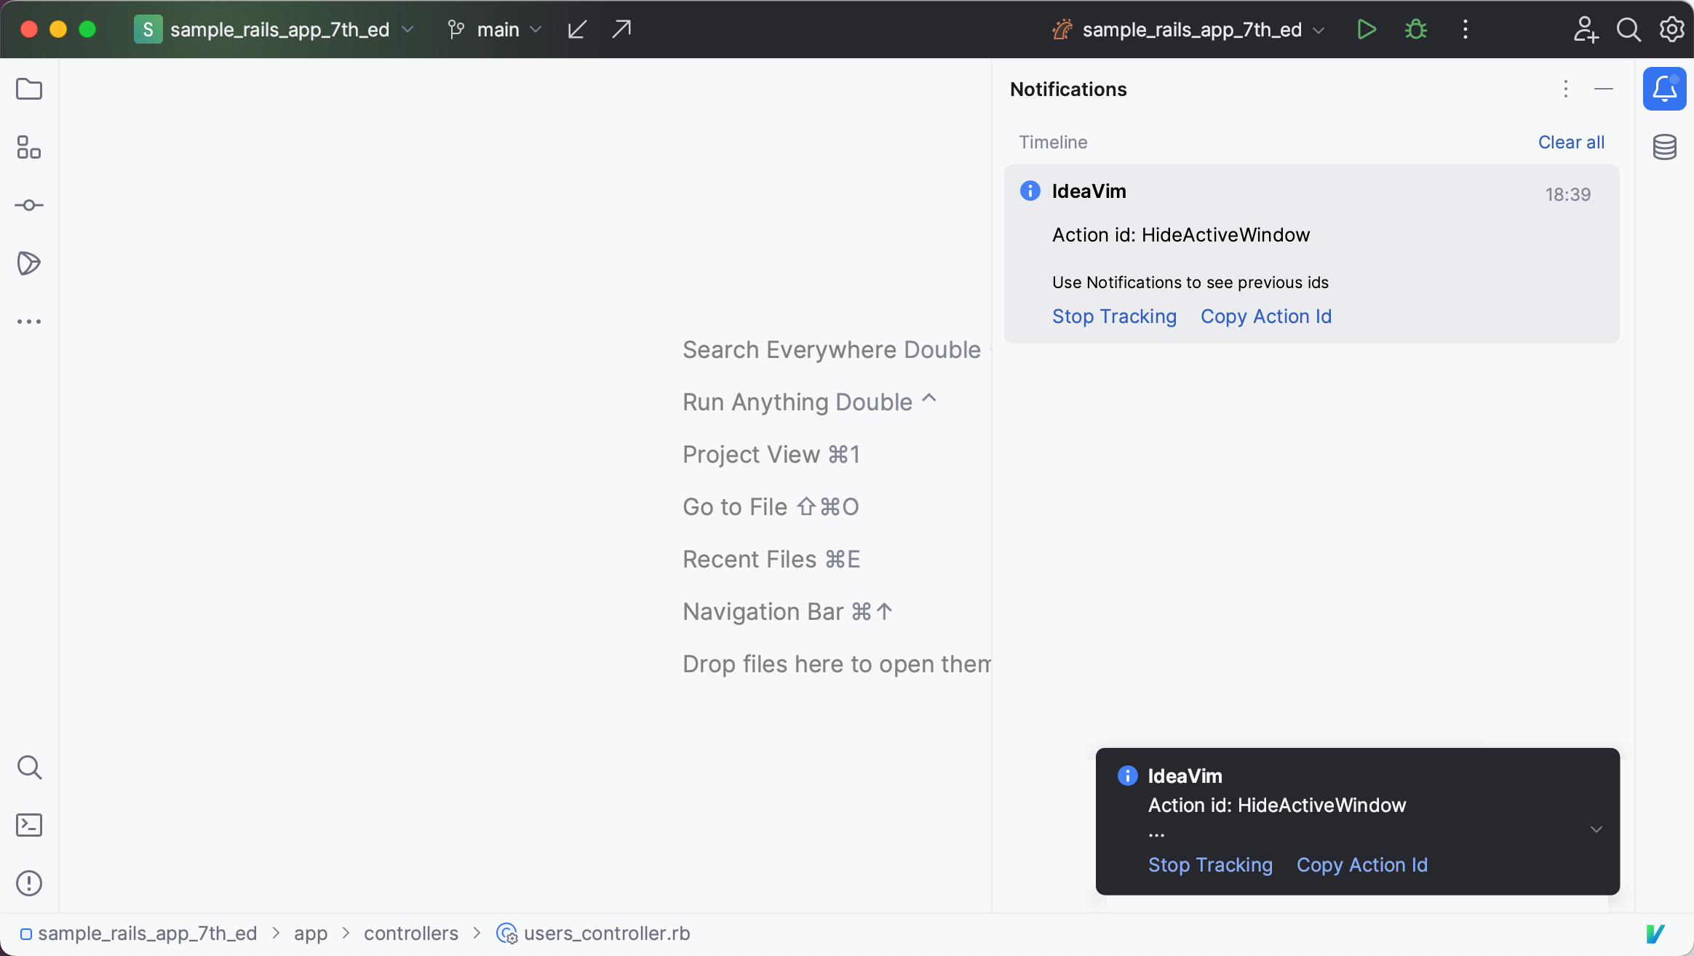This screenshot has width=1694, height=956.
Task: Click the Clear all link
Action: 1571,142
